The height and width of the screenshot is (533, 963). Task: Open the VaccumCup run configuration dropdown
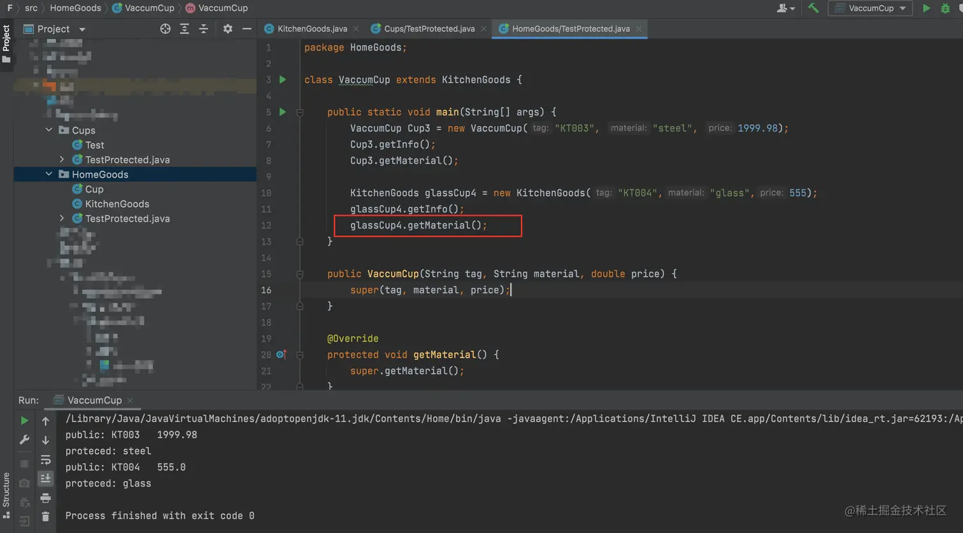(871, 8)
